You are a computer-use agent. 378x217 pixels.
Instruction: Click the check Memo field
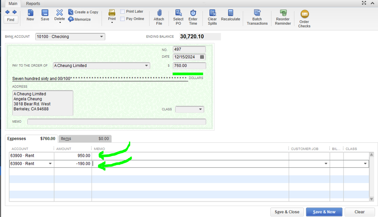click(x=117, y=122)
